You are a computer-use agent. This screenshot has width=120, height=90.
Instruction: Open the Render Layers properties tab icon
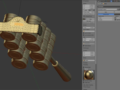pyautogui.click(x=103, y=1)
